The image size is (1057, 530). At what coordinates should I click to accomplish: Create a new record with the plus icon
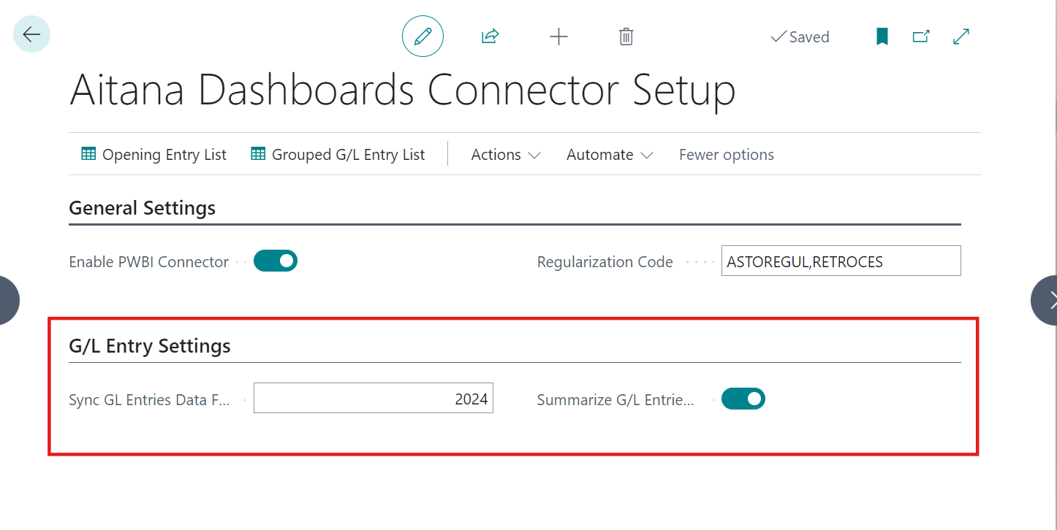pyautogui.click(x=558, y=37)
